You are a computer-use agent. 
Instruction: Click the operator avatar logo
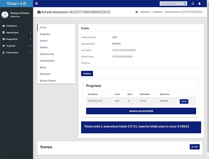point(5,15)
